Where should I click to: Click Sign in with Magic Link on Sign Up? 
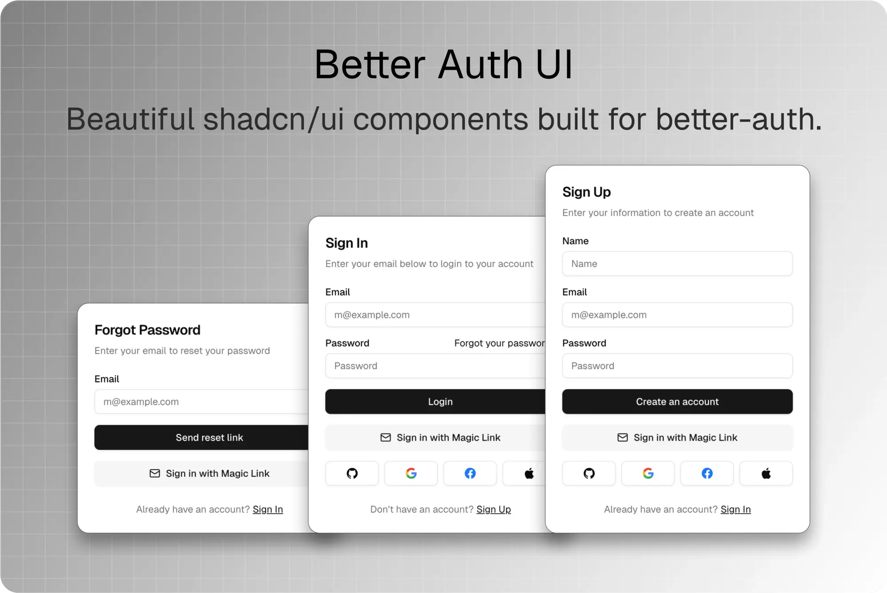677,437
